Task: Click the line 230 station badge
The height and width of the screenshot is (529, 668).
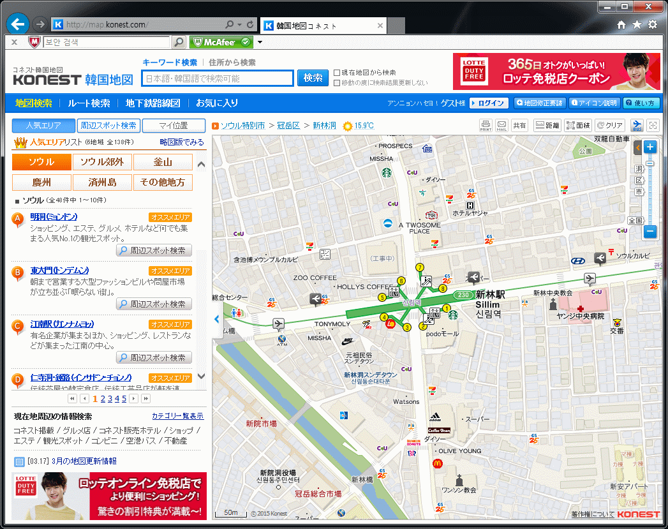Action: [x=463, y=295]
